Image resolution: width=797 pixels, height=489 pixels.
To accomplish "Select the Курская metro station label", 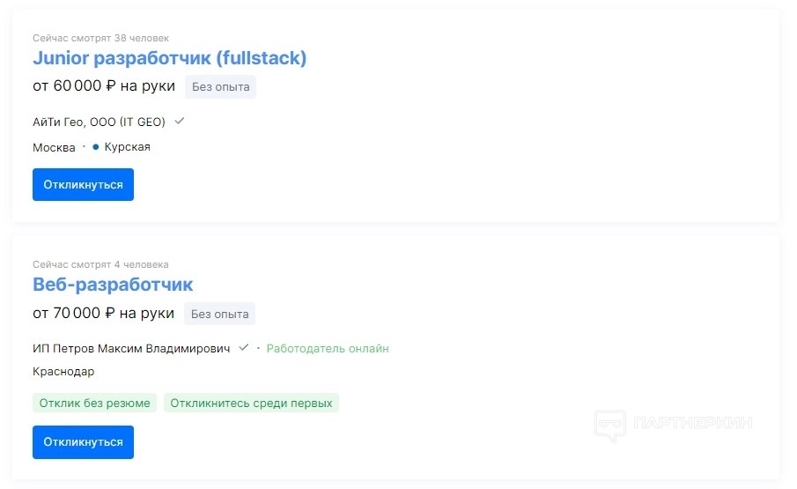I will 128,147.
